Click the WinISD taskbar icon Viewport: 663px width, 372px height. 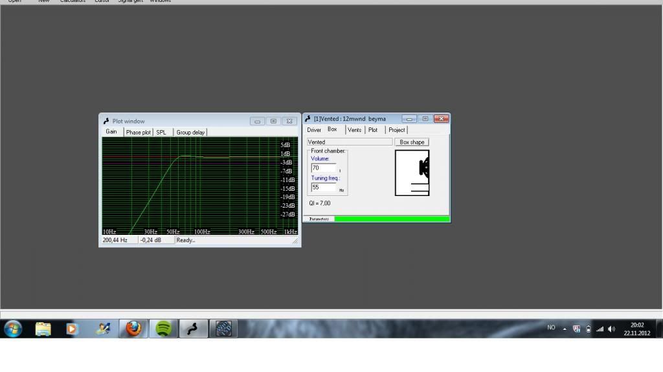pos(193,329)
